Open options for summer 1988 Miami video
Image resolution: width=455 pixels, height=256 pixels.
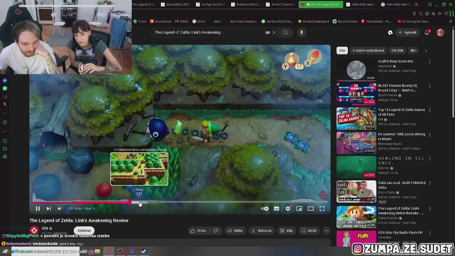click(430, 135)
